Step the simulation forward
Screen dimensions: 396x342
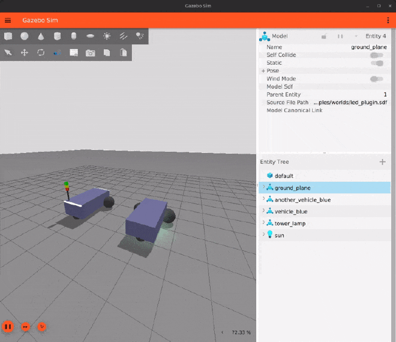25,327
